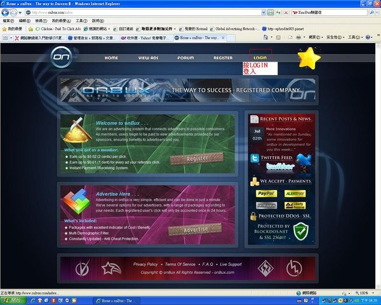Click VIEW ADS in site navigation
The width and height of the screenshot is (381, 305).
(x=148, y=58)
